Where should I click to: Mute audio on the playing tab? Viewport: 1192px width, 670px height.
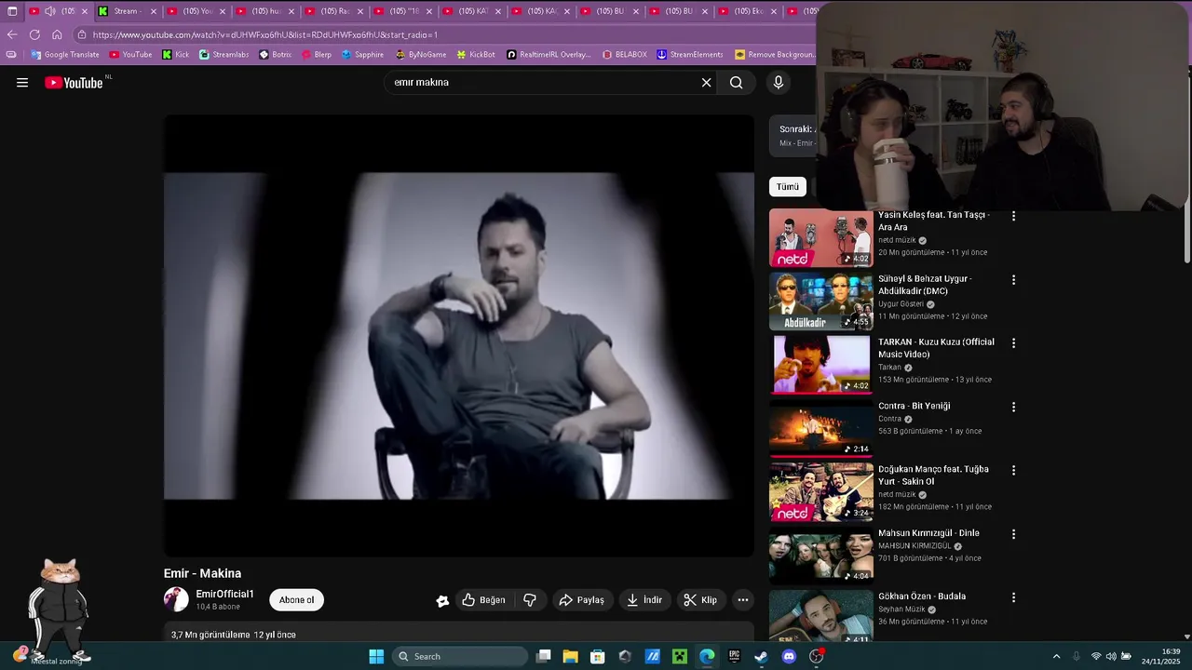49,11
